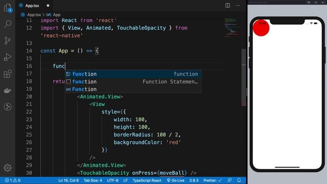This screenshot has height=184, width=327.
Task: Open the Git history clock-branch icon
Action: pyautogui.click(x=8, y=107)
